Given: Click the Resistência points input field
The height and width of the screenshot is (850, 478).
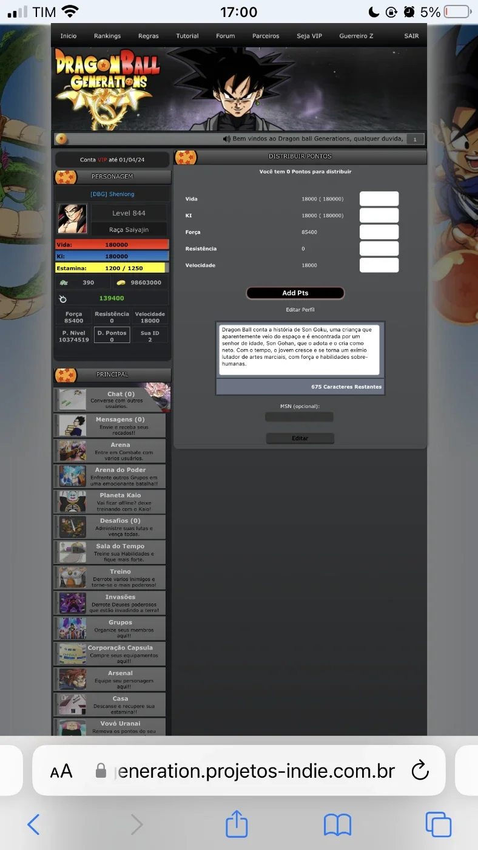Looking at the screenshot, I should point(379,248).
